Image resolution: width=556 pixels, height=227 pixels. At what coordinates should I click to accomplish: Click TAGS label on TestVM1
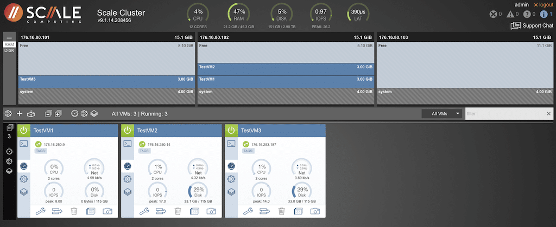tap(41, 151)
